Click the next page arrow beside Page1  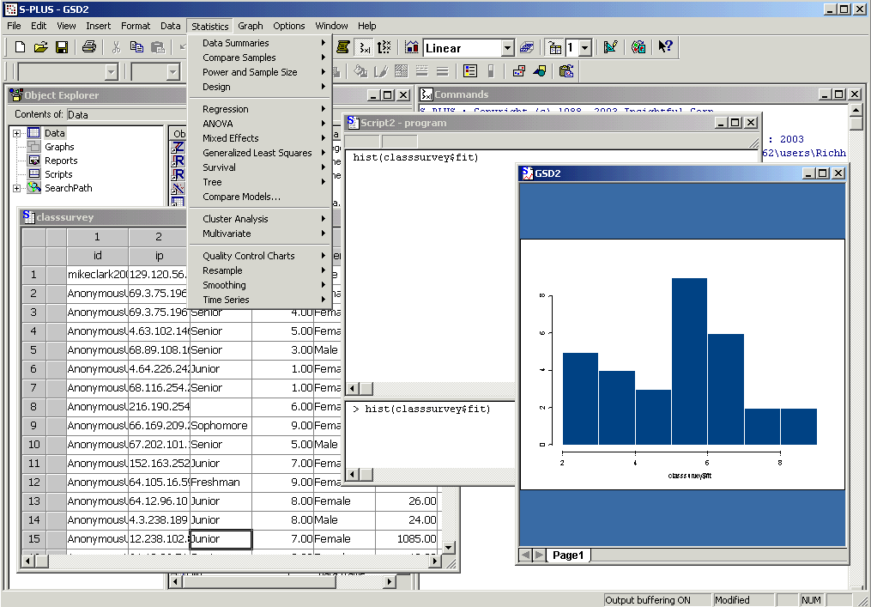(x=539, y=555)
